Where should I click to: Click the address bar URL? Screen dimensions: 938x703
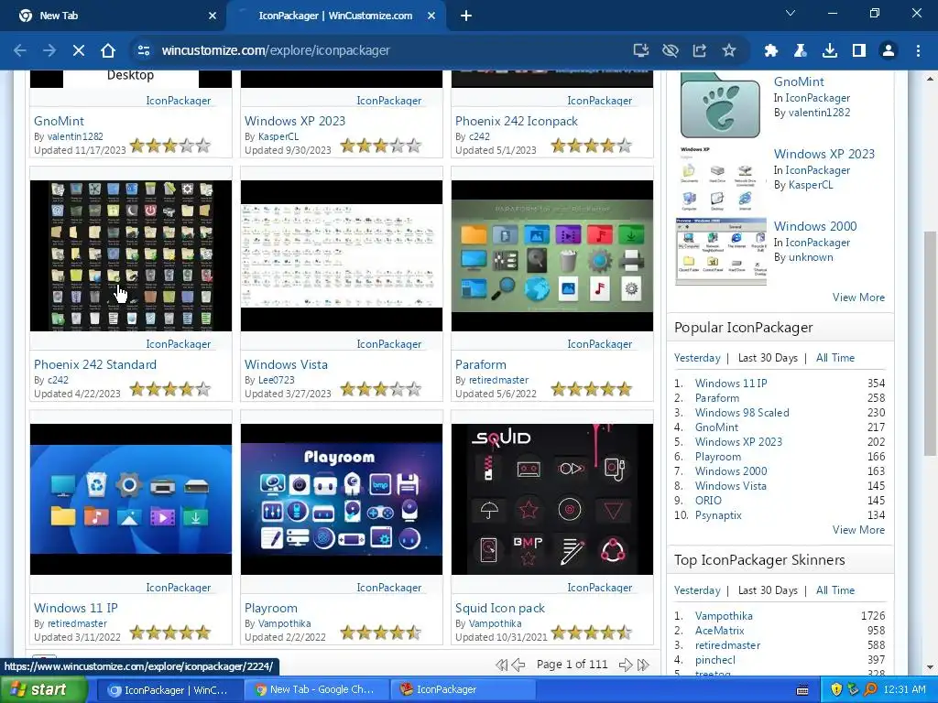(x=276, y=51)
